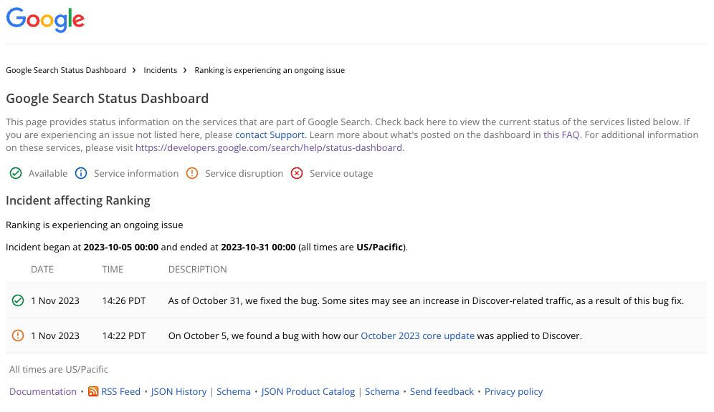Click the Google Search Status Dashboard page heading
The height and width of the screenshot is (412, 714).
pyautogui.click(x=107, y=99)
